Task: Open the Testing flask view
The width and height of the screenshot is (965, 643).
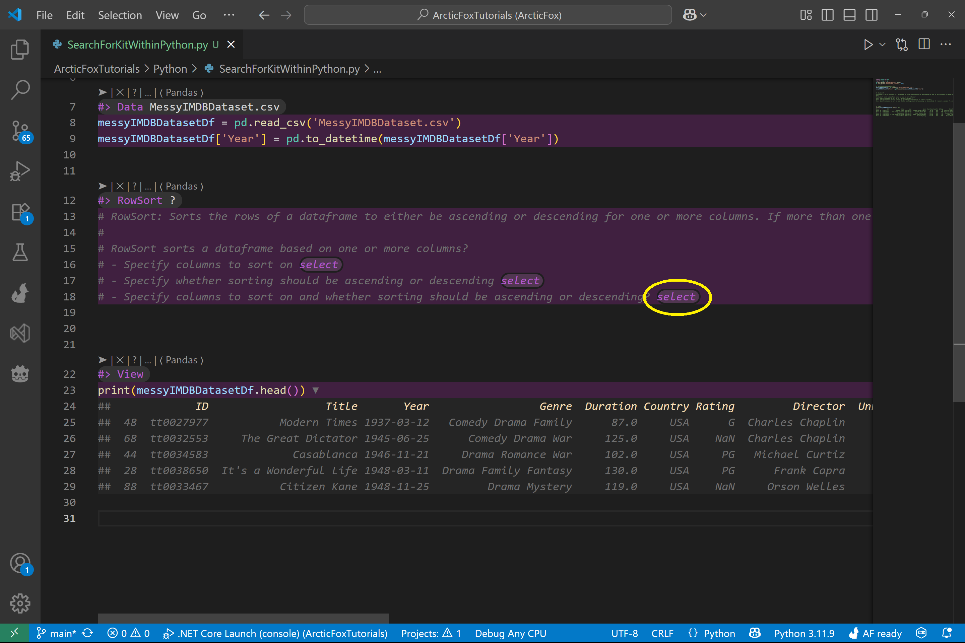Action: pos(20,252)
